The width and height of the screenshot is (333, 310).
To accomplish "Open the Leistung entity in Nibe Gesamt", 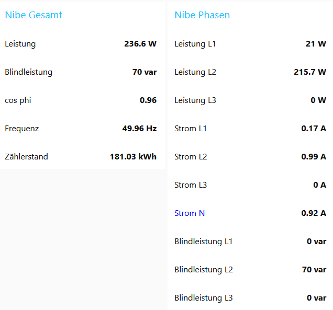I will [20, 44].
